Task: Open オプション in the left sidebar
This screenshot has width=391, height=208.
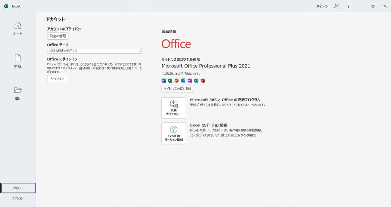Action: (x=18, y=198)
